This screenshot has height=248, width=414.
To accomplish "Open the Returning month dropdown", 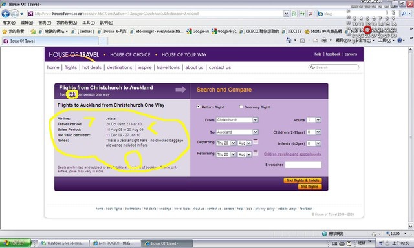I will [x=249, y=154].
